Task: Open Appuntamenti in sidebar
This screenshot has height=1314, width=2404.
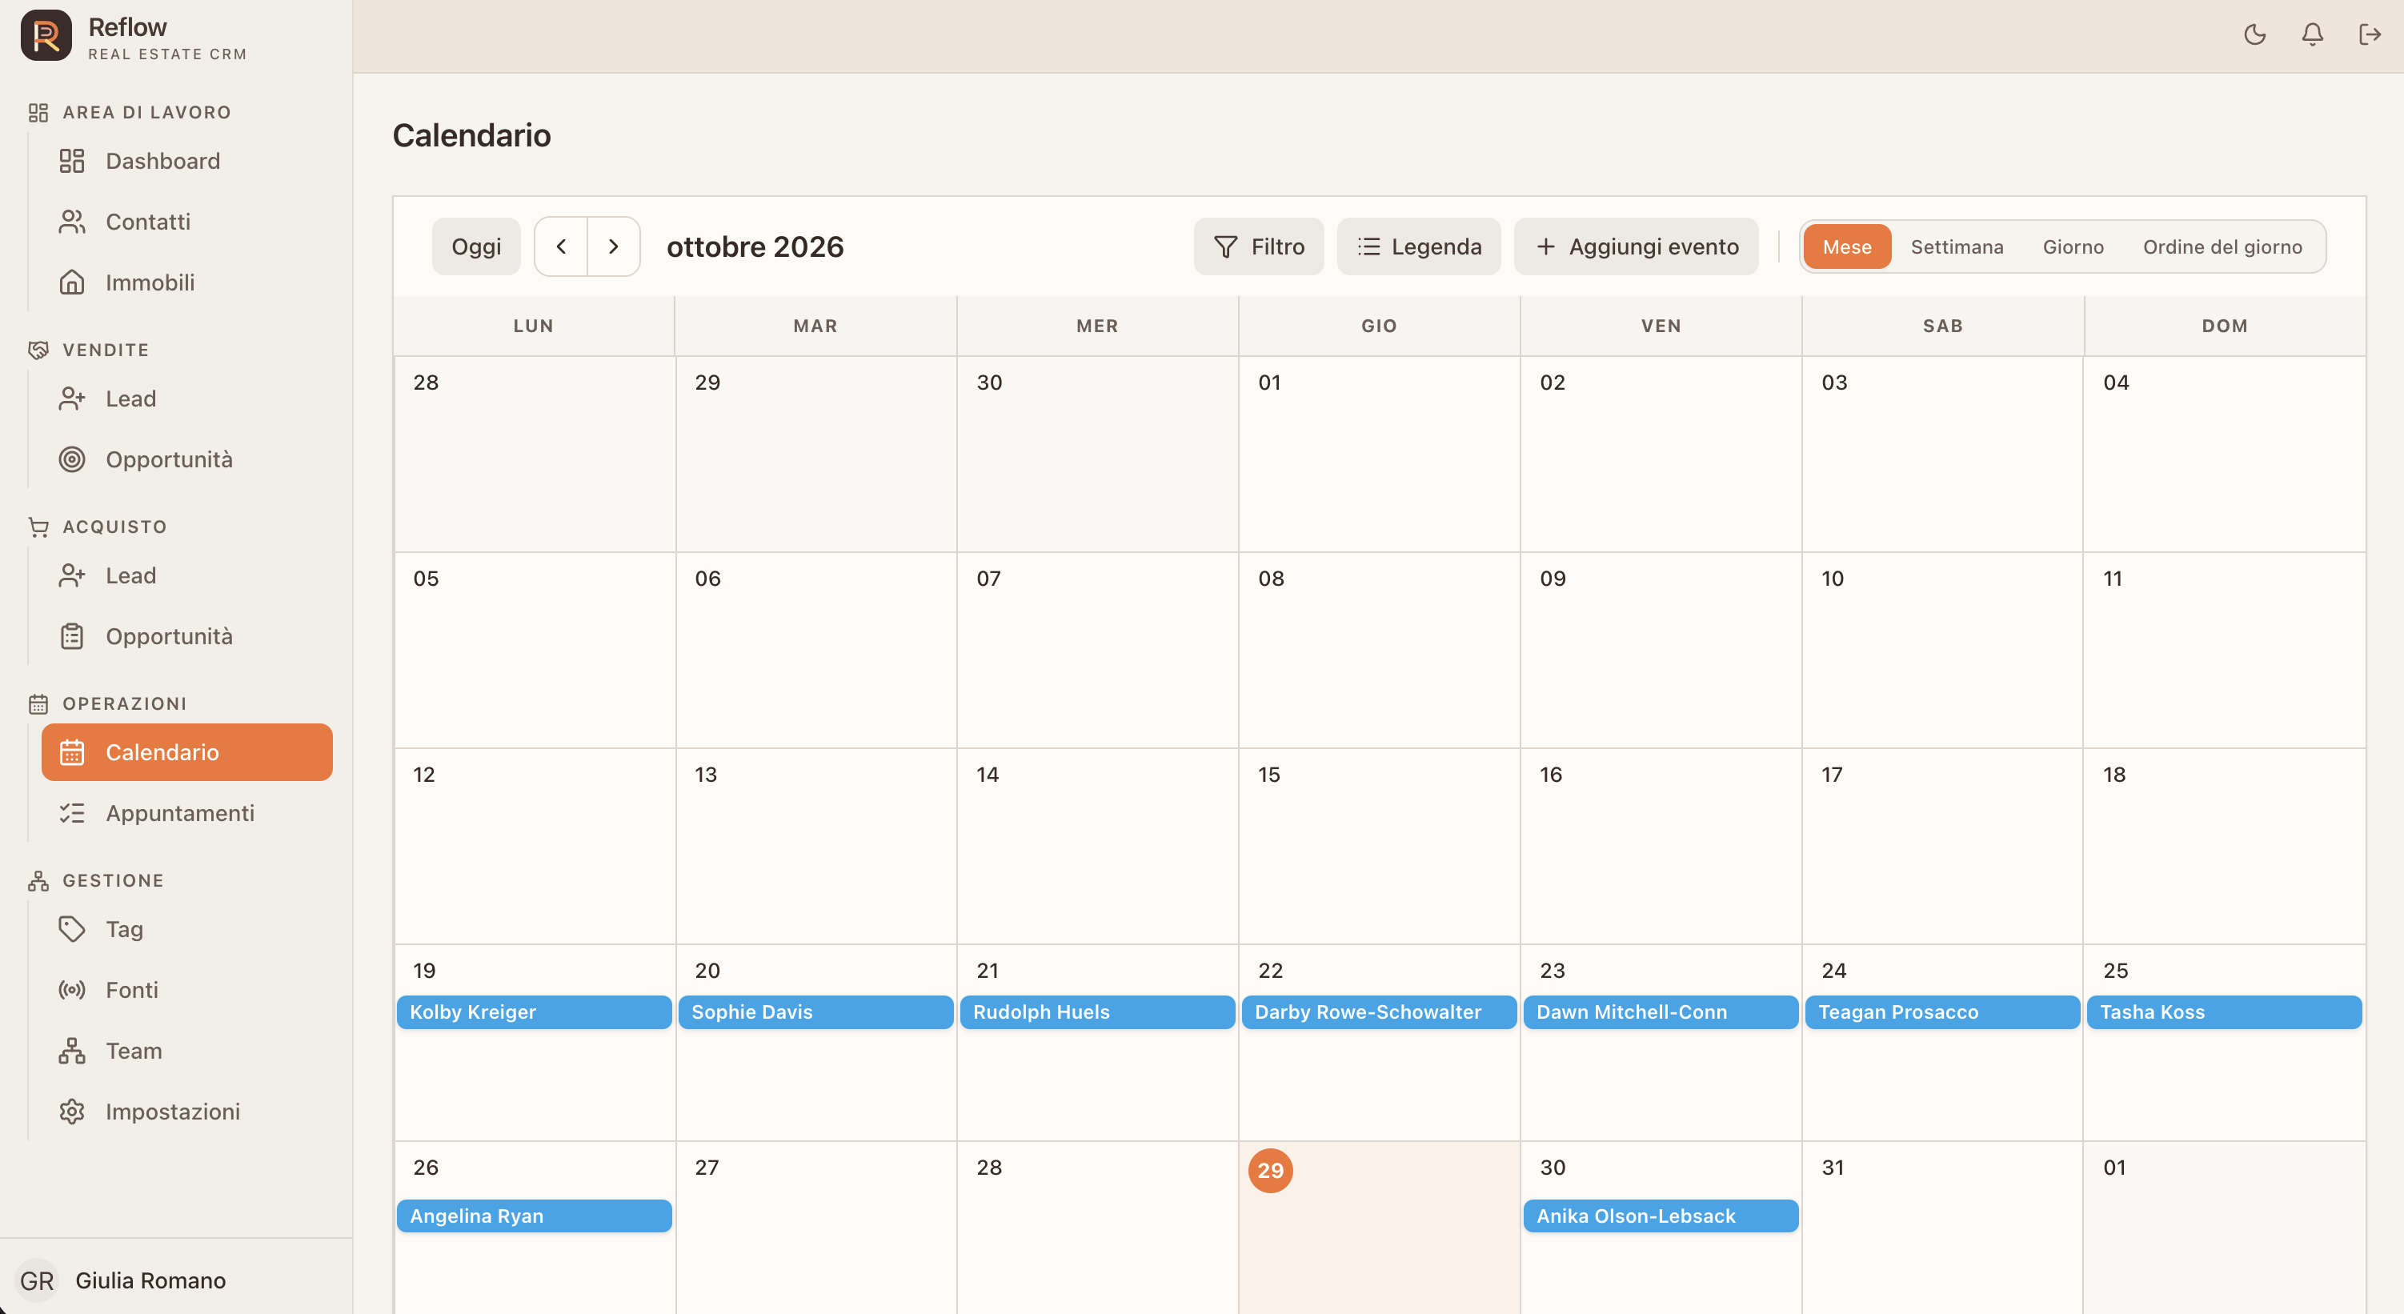Action: [186, 813]
